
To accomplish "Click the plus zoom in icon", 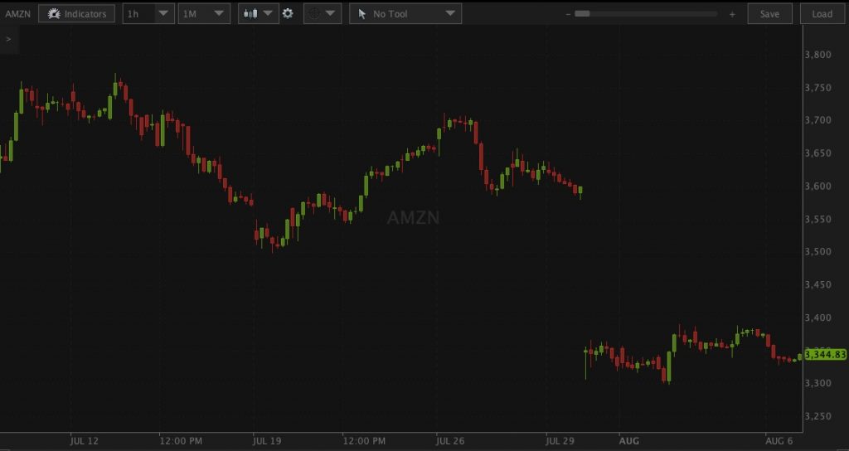I will tap(732, 14).
